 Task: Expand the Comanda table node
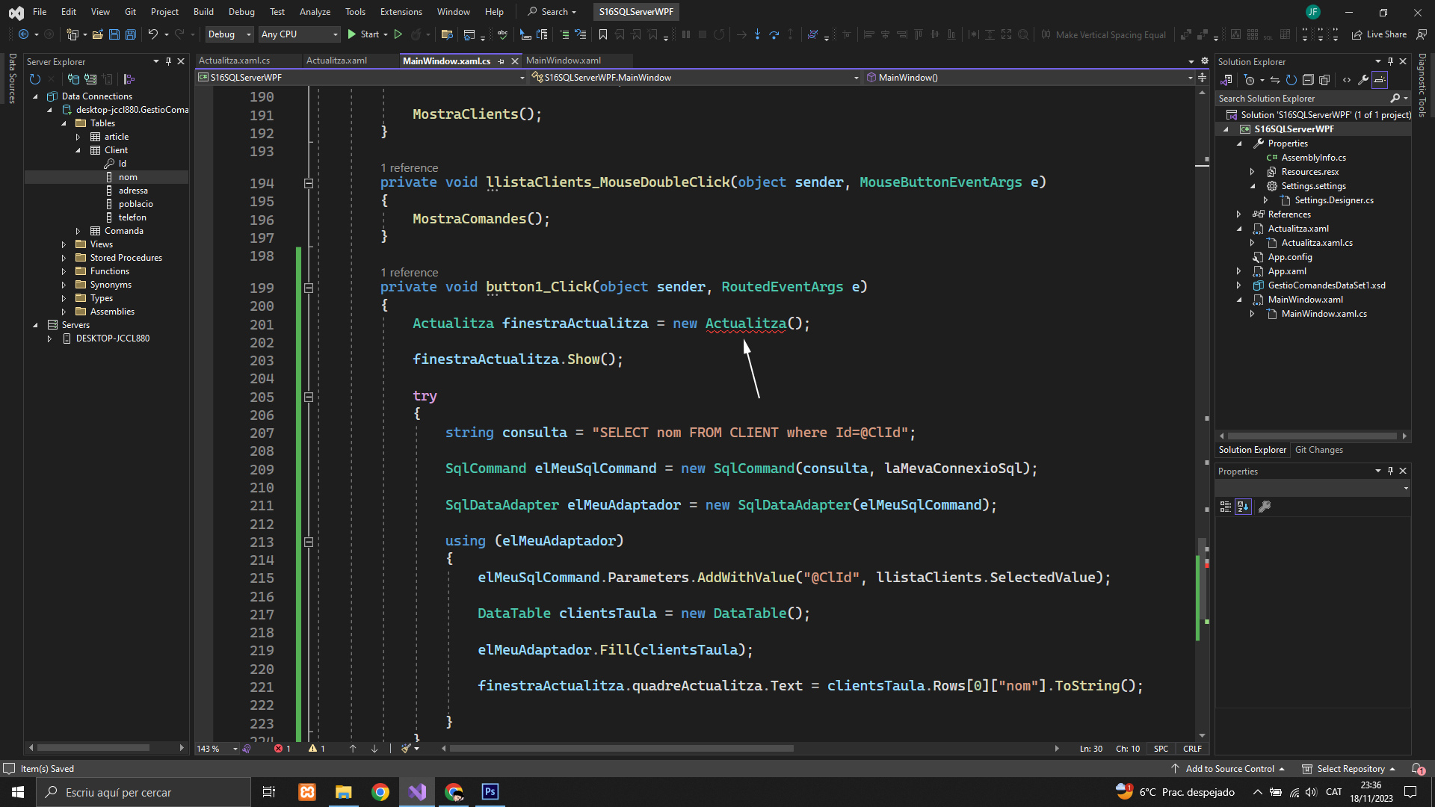pos(78,231)
